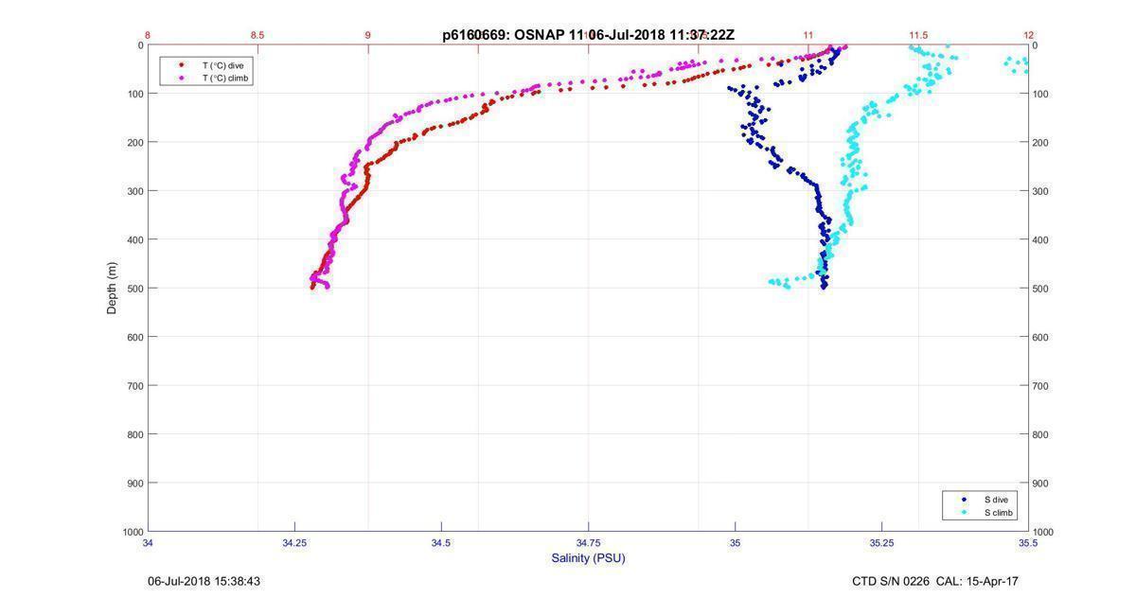Click the 1000 label on left depth axis
1136x598 pixels.
(133, 532)
